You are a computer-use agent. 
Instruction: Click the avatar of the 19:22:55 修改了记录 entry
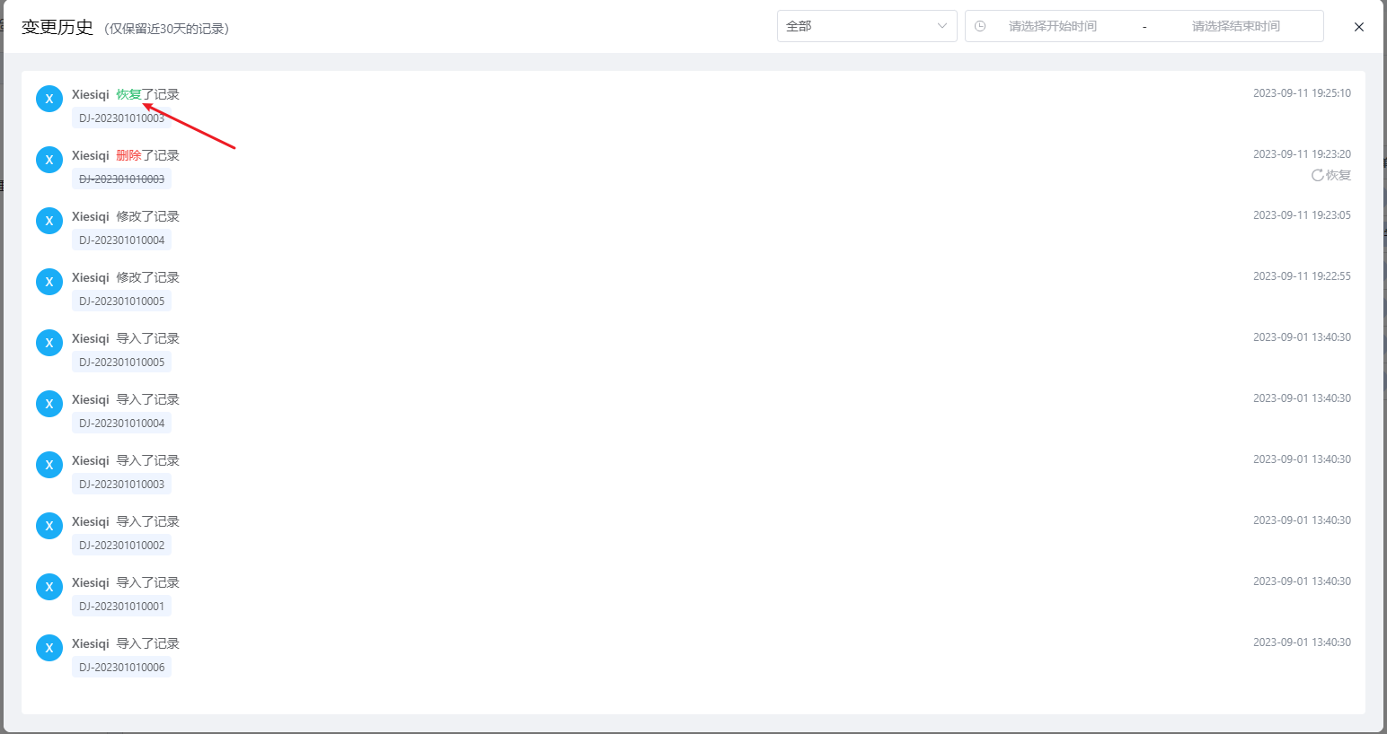[49, 282]
